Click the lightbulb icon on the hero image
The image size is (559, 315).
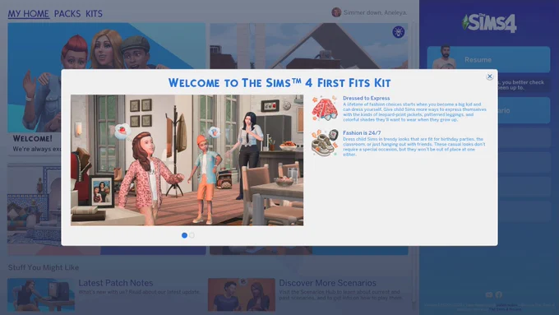[398, 32]
